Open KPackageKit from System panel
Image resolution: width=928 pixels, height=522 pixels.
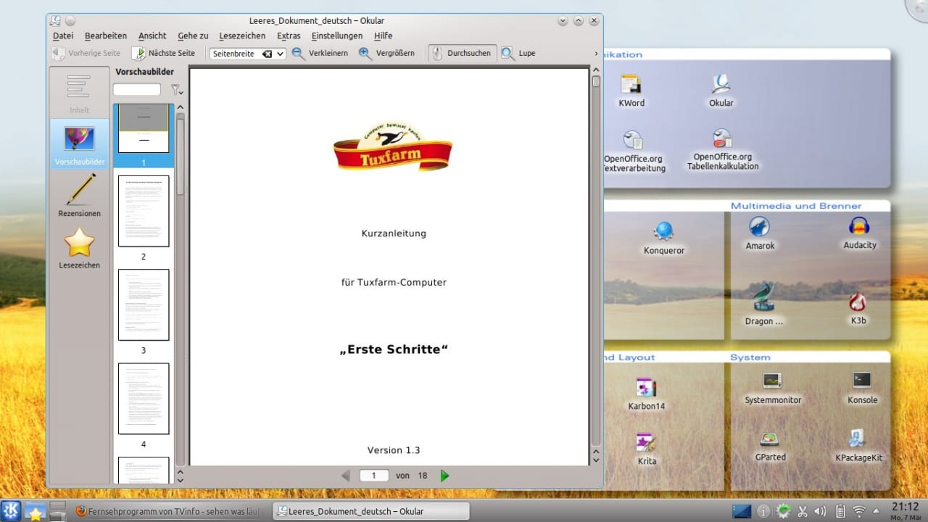(x=858, y=446)
